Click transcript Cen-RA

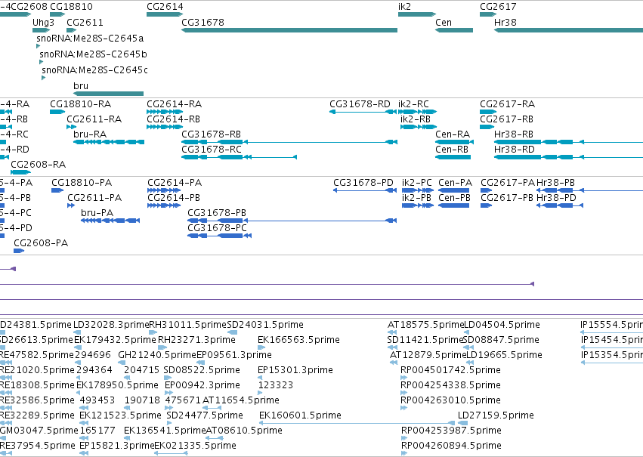(x=453, y=134)
